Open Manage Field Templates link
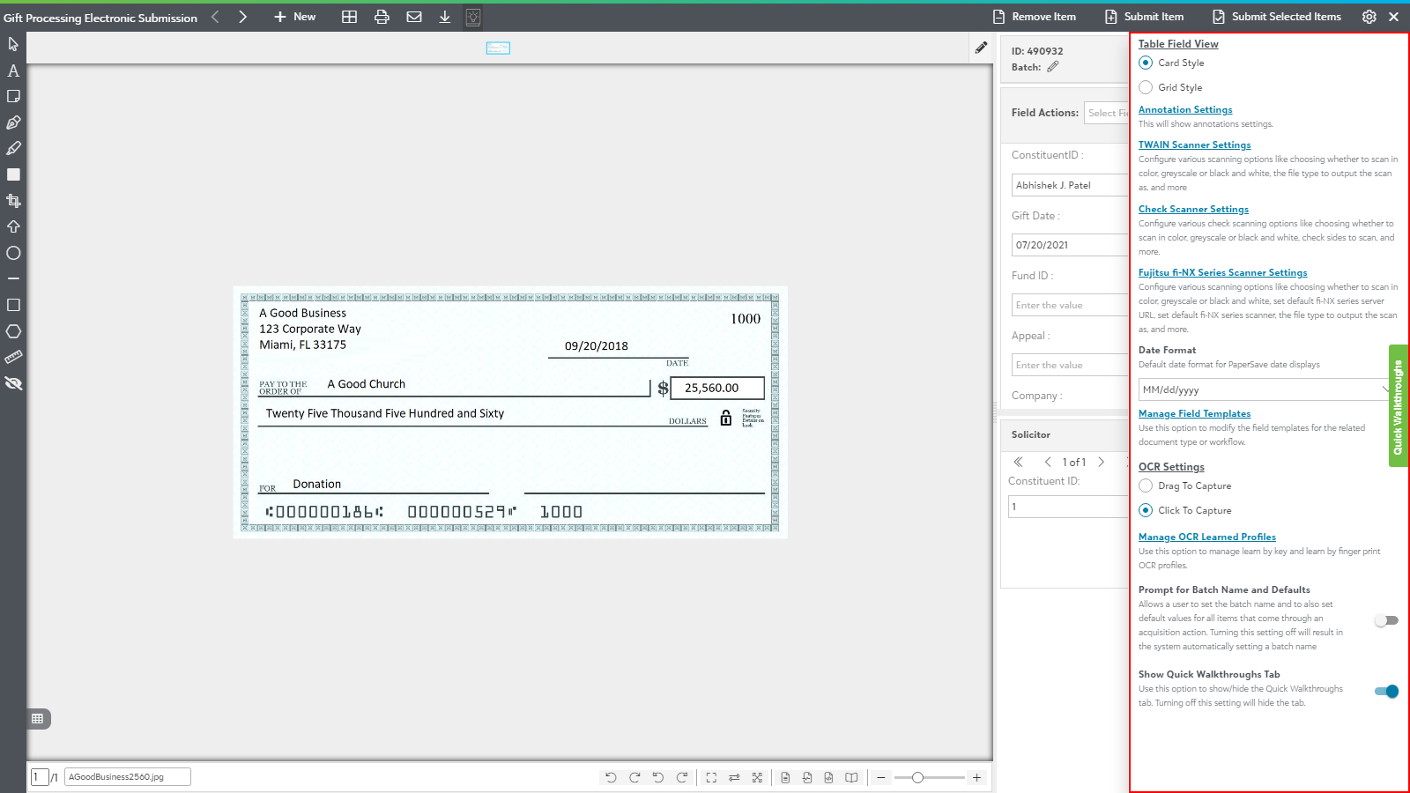Image resolution: width=1410 pixels, height=793 pixels. pyautogui.click(x=1194, y=413)
